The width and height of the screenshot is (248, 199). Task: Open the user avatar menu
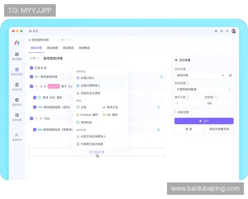(x=234, y=31)
